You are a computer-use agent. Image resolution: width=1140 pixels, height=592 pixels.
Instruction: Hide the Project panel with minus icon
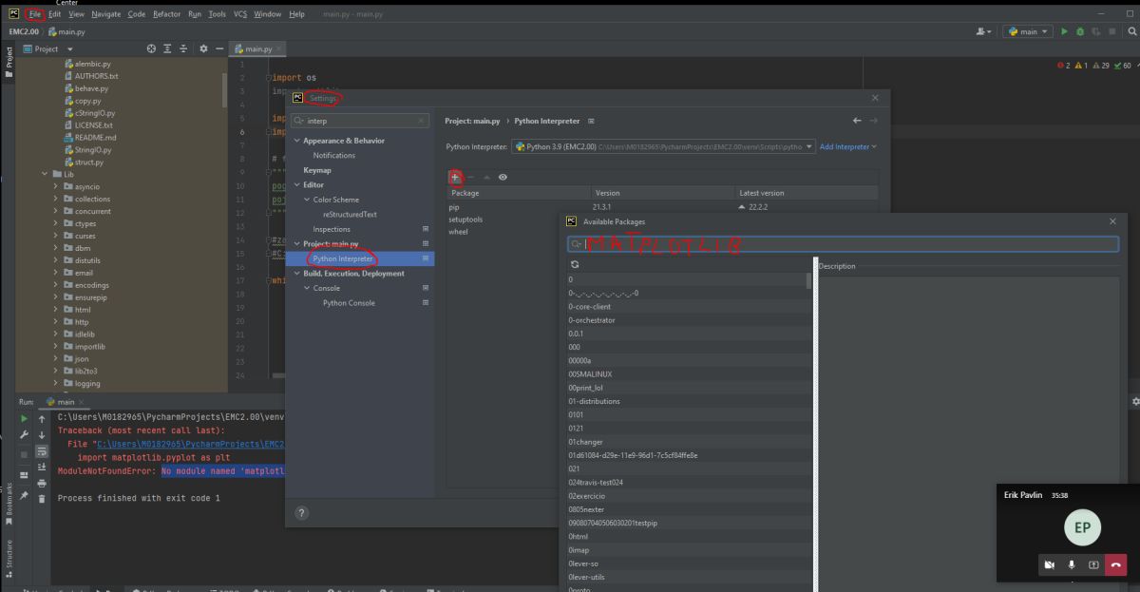[x=219, y=48]
